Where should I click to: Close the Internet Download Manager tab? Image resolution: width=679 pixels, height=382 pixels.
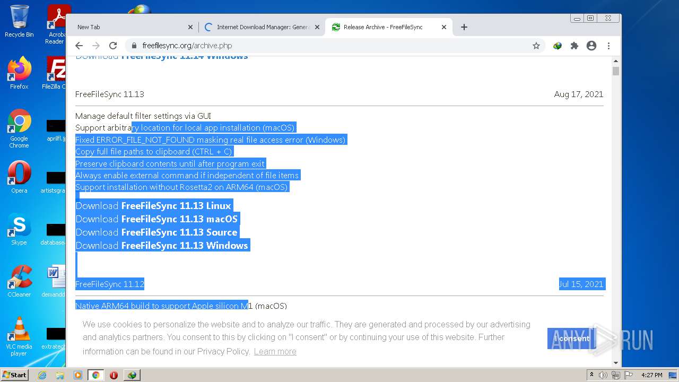317,27
